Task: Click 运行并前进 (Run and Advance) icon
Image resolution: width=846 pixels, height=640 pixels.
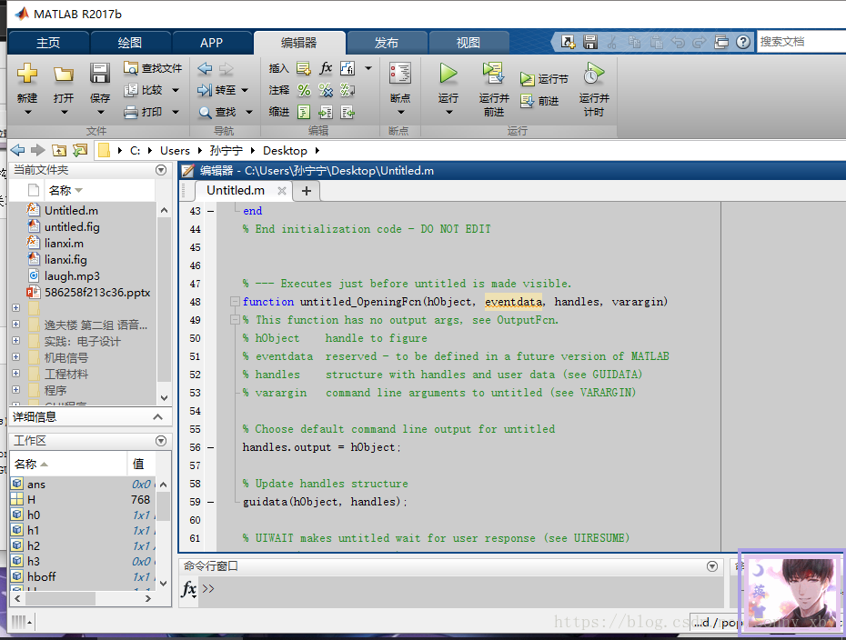Action: point(494,74)
